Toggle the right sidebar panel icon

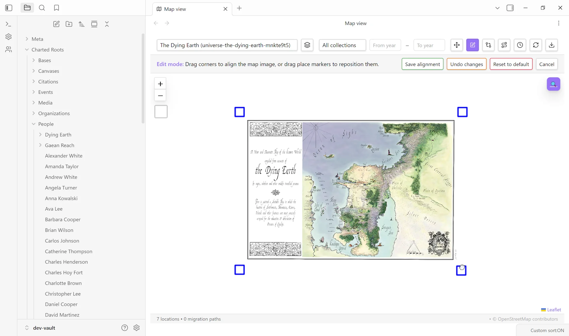click(x=510, y=8)
